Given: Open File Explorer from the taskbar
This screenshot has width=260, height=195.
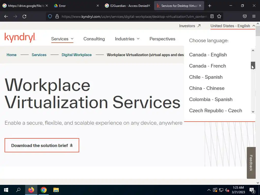Looking at the screenshot, I should (56, 190).
